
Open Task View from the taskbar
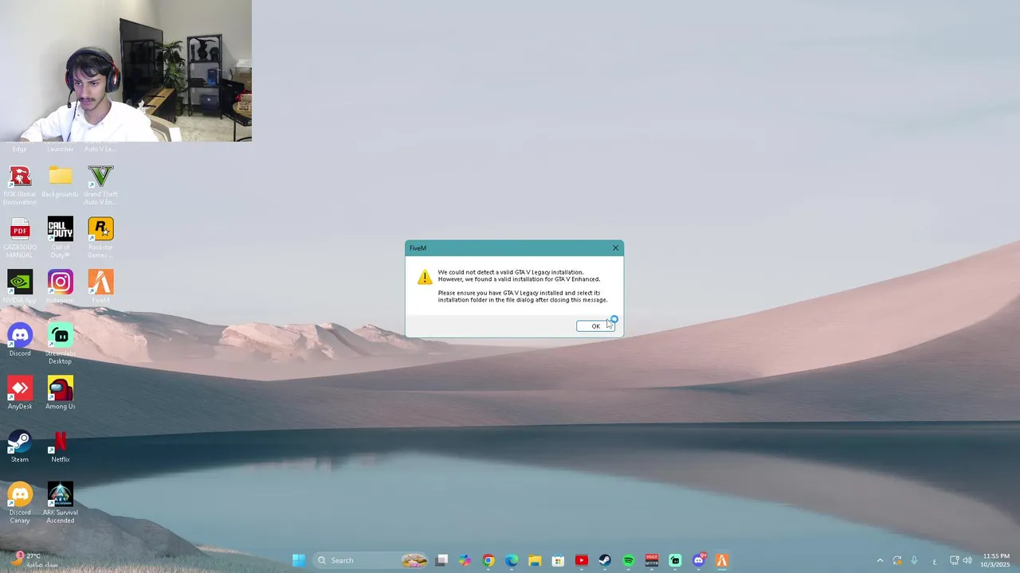(x=442, y=560)
